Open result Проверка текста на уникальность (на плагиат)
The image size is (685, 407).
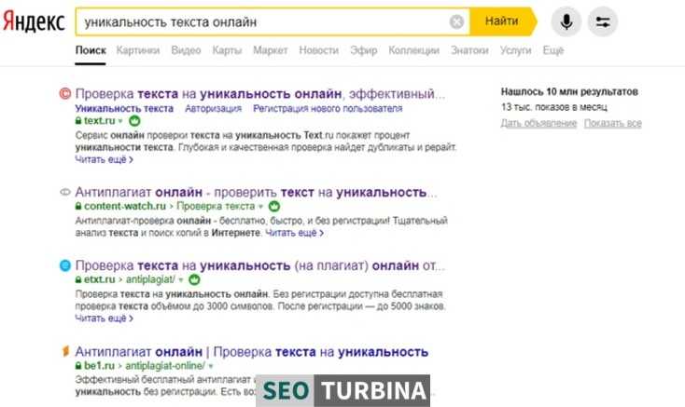tap(260, 265)
